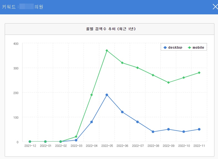Select the mobile marker at 2022-11
Viewport: 218px width, 159px height.
(x=199, y=73)
